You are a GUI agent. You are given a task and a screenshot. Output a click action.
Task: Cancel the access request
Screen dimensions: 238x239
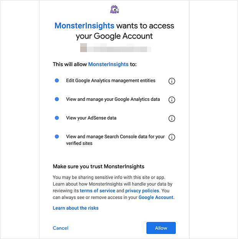click(x=61, y=228)
